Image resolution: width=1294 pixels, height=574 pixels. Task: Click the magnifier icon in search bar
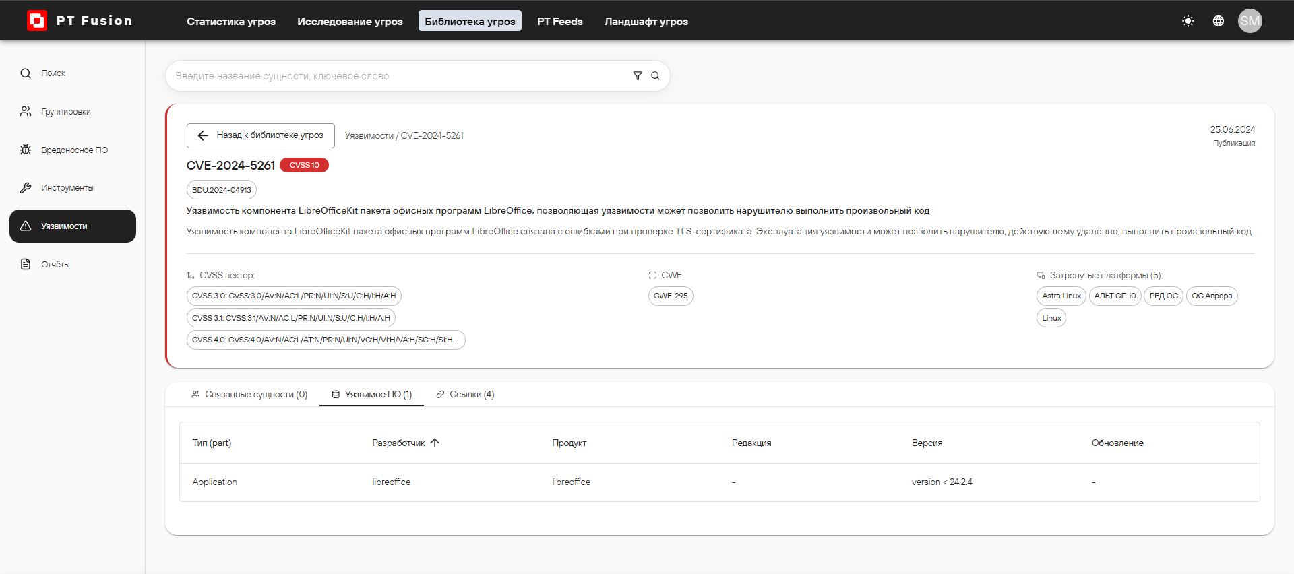pyautogui.click(x=655, y=76)
